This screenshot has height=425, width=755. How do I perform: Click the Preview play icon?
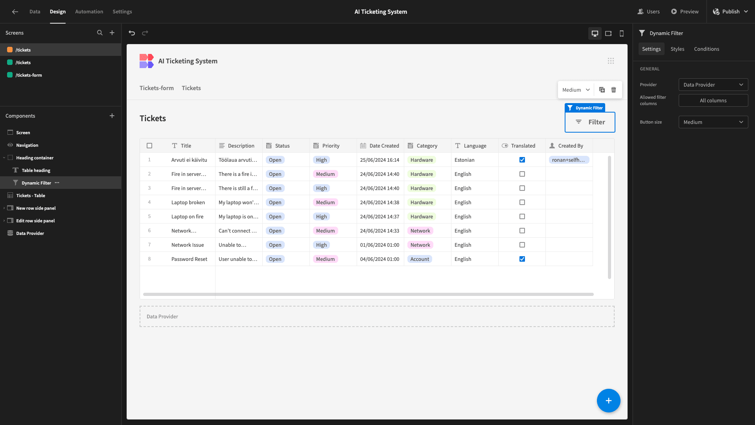click(674, 12)
